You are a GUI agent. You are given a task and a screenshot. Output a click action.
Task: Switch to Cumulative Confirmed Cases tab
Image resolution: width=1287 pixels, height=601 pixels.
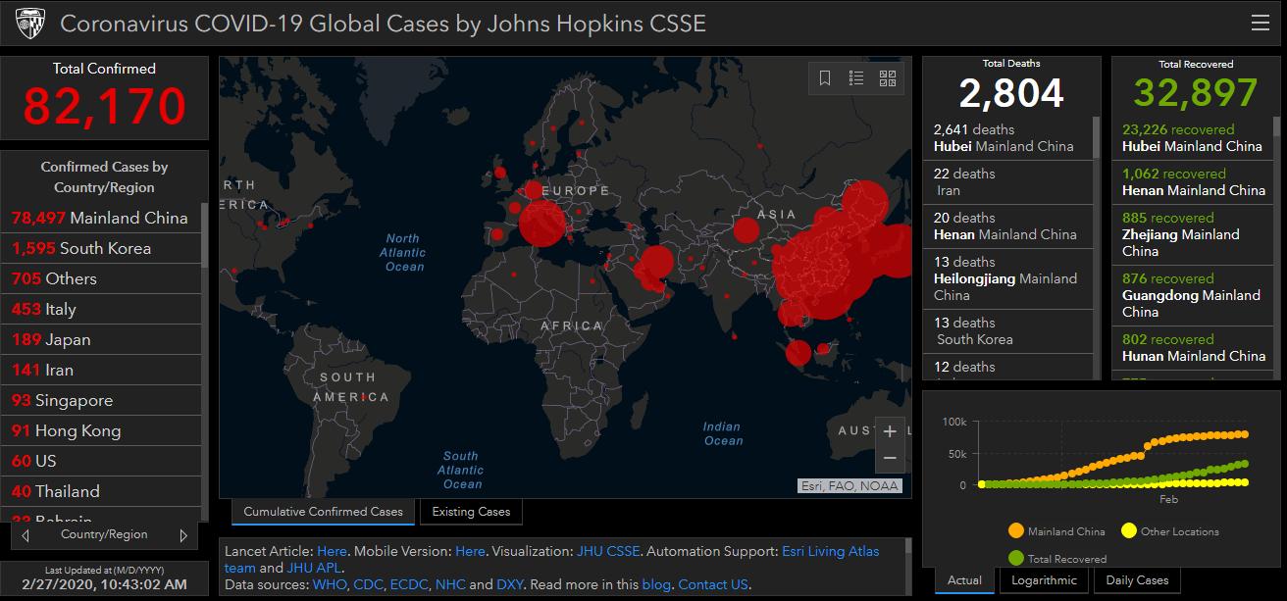click(323, 512)
